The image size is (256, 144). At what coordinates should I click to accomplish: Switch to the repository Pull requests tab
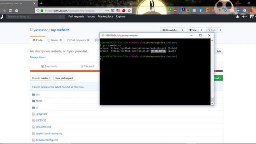point(78,40)
